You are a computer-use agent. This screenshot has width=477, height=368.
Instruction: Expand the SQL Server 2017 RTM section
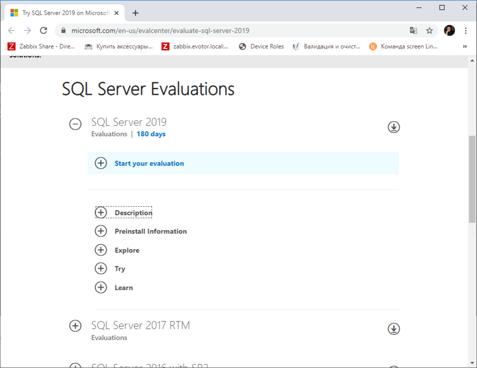click(75, 326)
